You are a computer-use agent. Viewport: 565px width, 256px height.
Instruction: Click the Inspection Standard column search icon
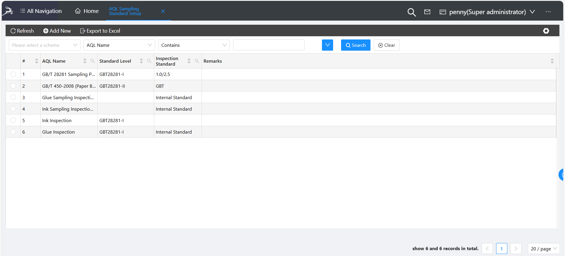(197, 61)
